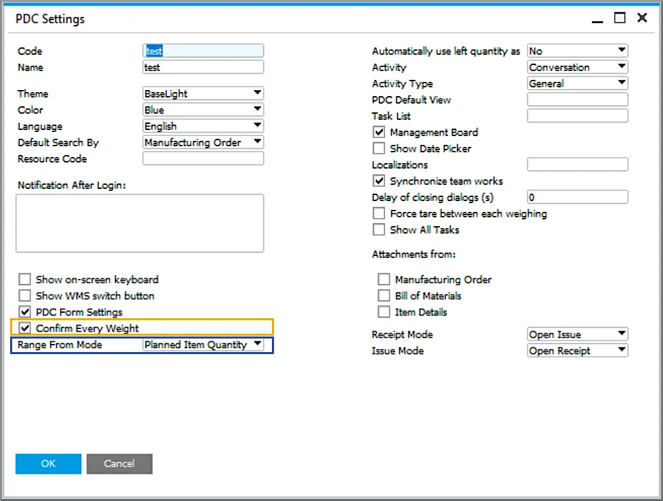The image size is (663, 501).
Task: Click the PDC Default View field
Action: [578, 100]
